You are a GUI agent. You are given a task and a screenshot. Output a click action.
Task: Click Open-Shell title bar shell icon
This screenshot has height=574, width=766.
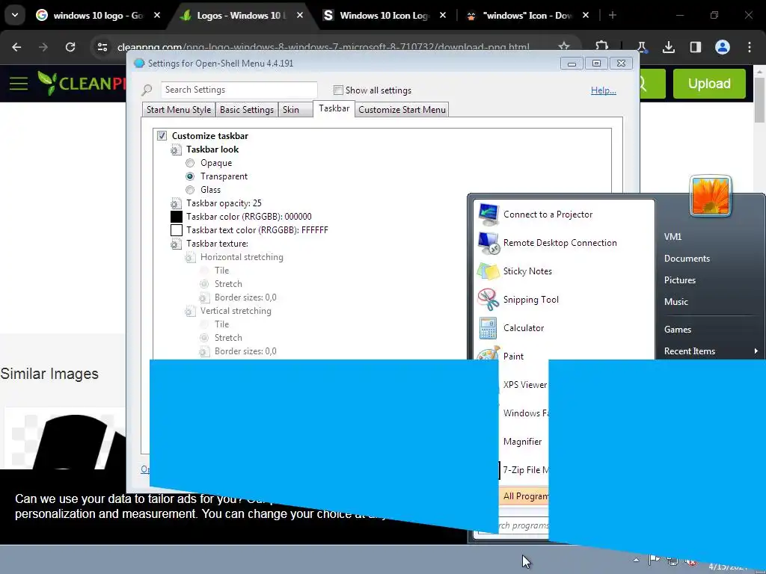click(139, 63)
